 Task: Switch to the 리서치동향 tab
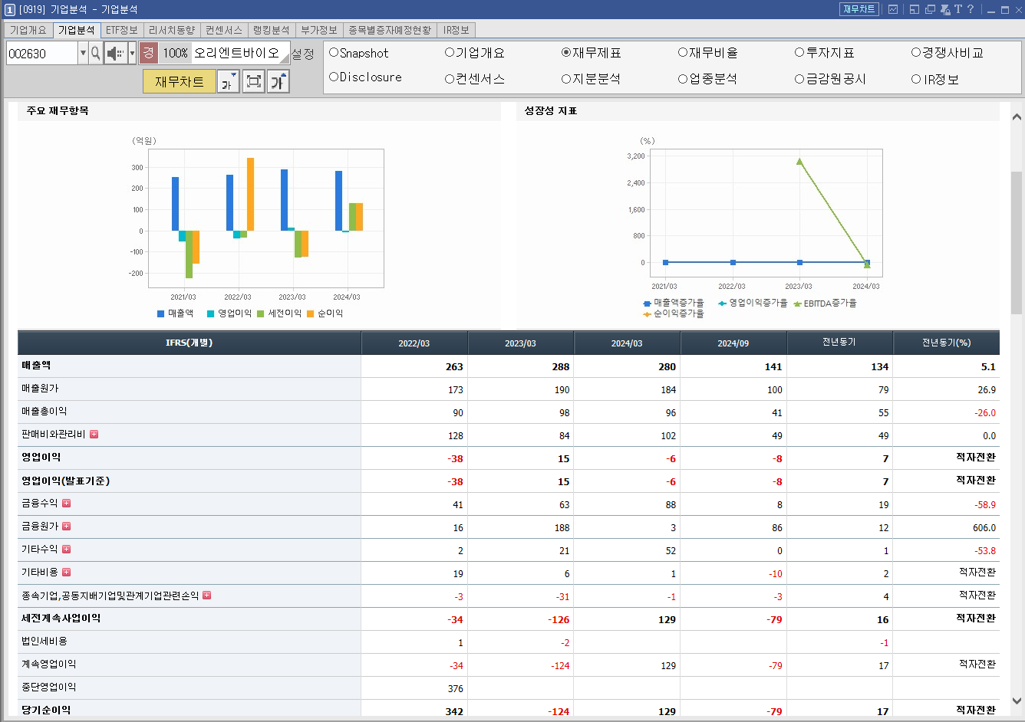coord(172,30)
